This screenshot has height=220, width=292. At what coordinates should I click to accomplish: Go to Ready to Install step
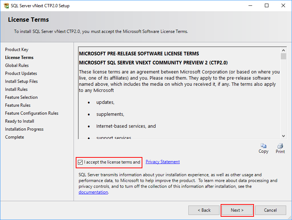click(19, 121)
